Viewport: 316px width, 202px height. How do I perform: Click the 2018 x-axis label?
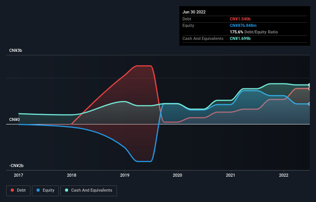[72, 175]
